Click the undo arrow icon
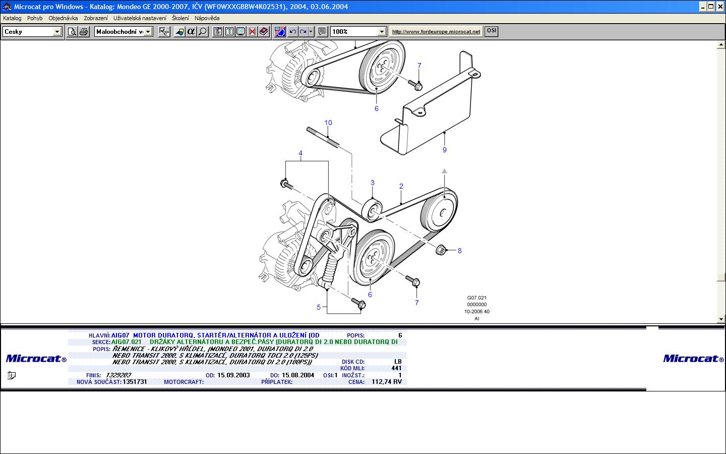Screen dimensions: 726x454 (292, 32)
